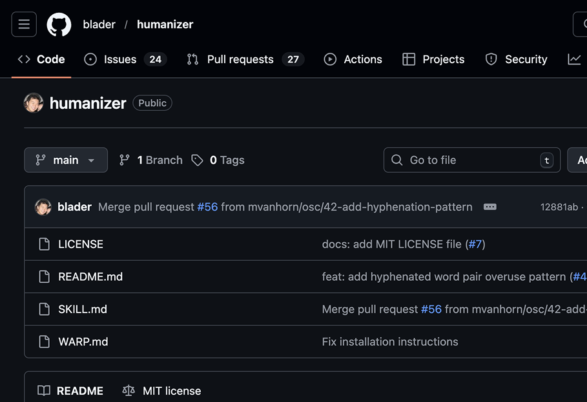Expand the commit message with the ellipsis button

[x=489, y=207]
